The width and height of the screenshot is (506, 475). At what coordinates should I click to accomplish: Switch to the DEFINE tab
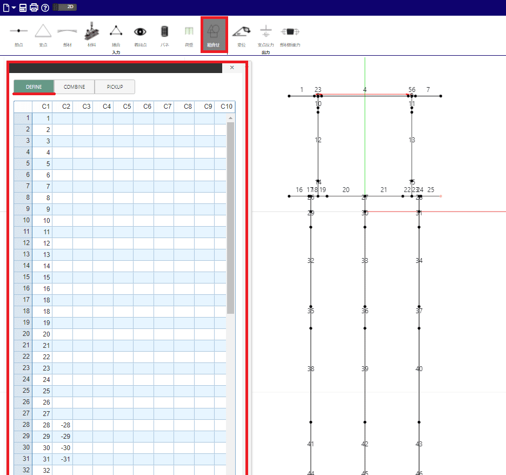click(x=34, y=87)
